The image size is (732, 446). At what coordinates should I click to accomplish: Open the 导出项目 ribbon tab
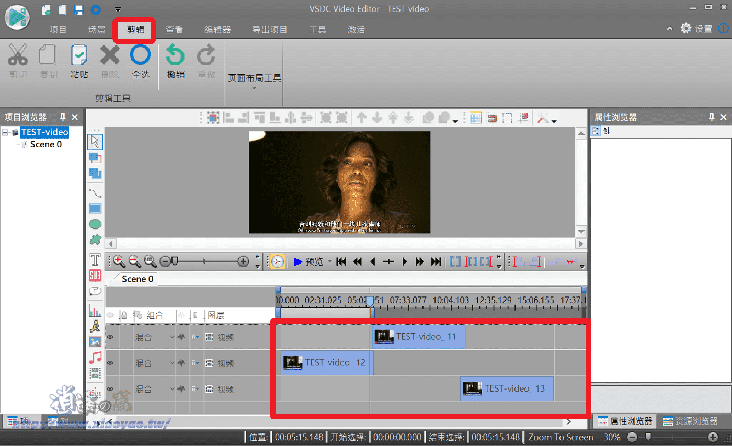tap(270, 29)
